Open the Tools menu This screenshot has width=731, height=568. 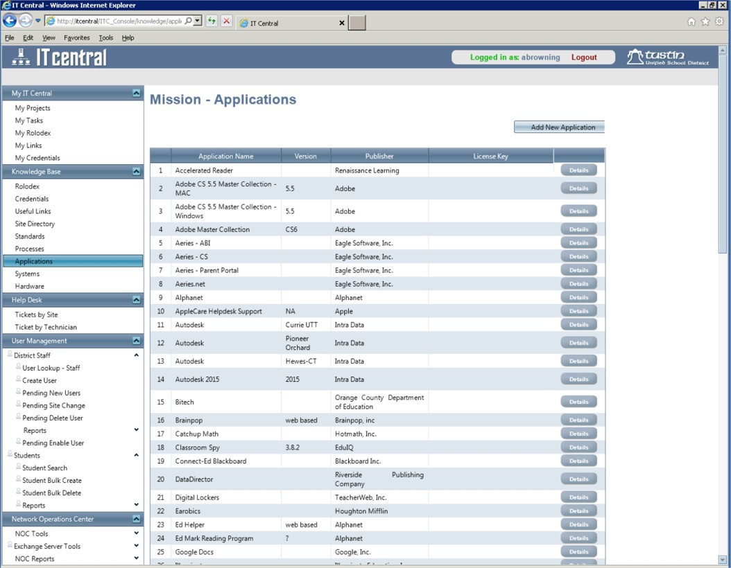106,37
